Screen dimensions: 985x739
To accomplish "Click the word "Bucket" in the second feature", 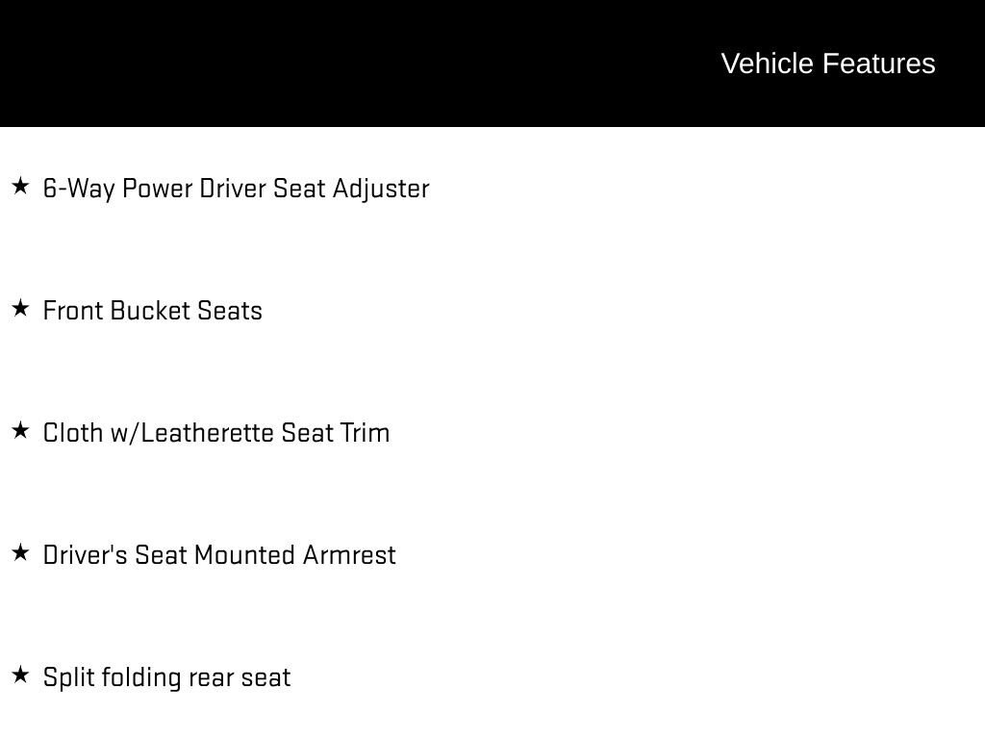I will (151, 311).
